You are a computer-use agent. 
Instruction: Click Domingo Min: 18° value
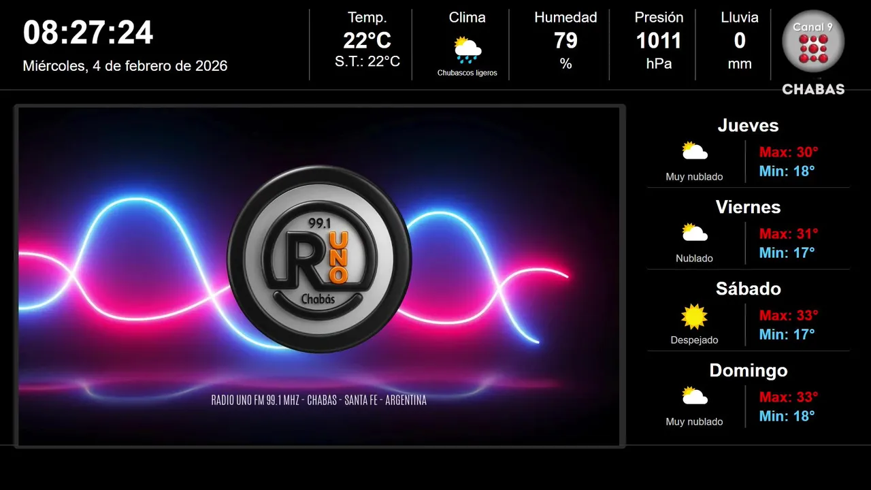tap(787, 416)
